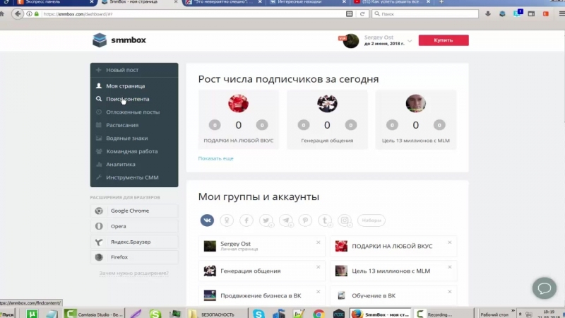Select the VK network filter icon

point(207,220)
